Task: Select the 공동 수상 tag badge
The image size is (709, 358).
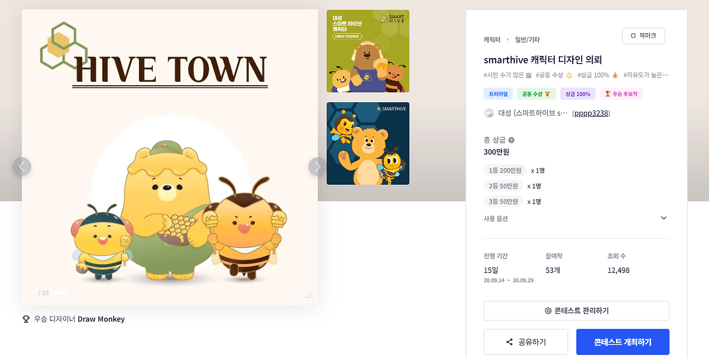Action: point(536,94)
